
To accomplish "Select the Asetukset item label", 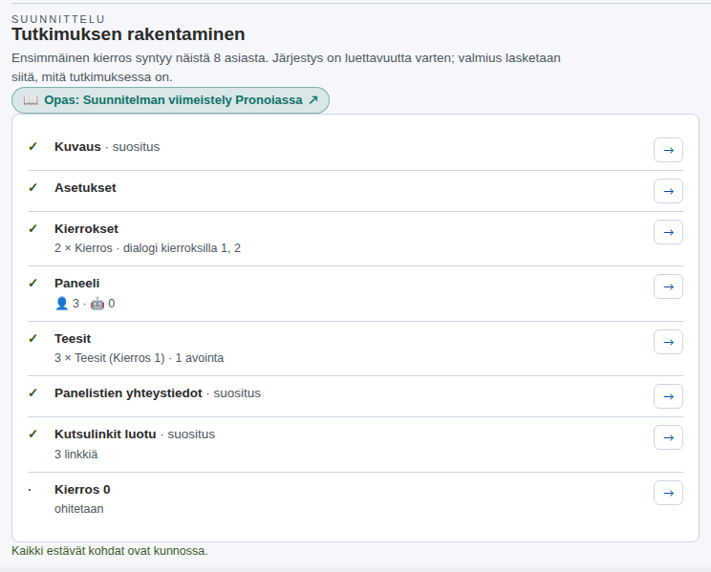I will point(85,188).
